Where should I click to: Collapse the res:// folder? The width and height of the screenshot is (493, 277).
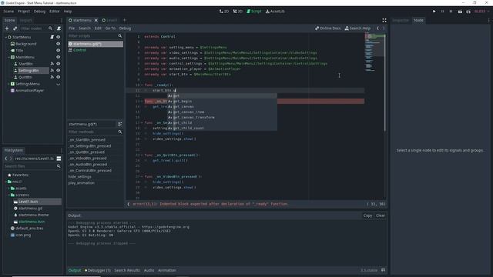[5, 182]
